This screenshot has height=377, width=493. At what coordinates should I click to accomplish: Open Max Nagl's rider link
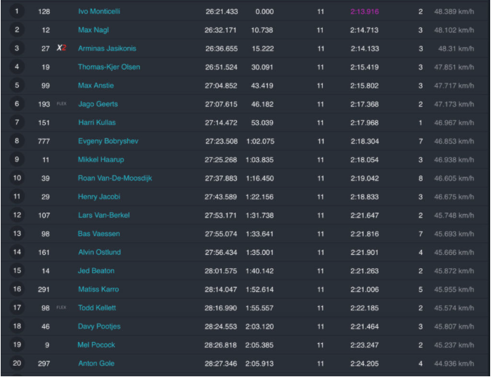pyautogui.click(x=94, y=30)
